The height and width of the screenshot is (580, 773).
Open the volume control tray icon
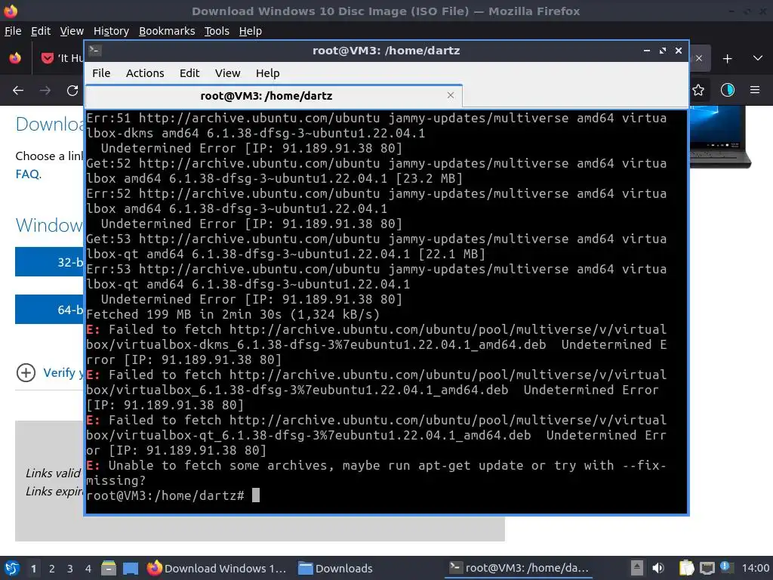[658, 568]
